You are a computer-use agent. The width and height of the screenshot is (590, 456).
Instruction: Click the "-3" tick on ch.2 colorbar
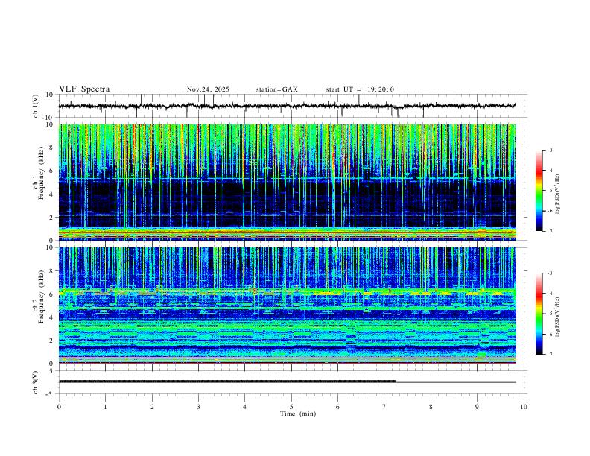[x=549, y=273]
